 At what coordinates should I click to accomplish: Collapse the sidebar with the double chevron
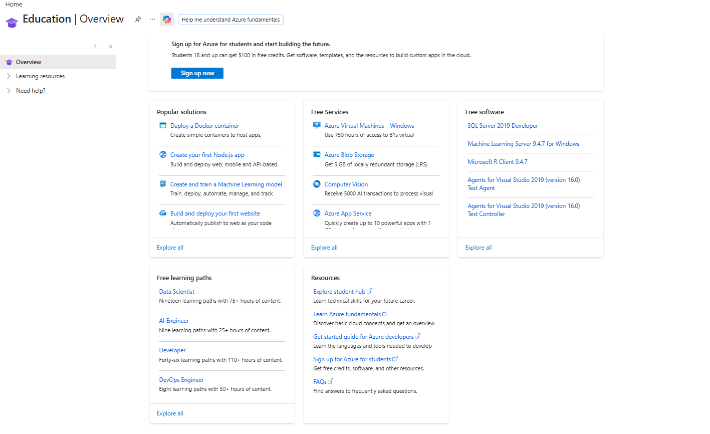pyautogui.click(x=110, y=46)
